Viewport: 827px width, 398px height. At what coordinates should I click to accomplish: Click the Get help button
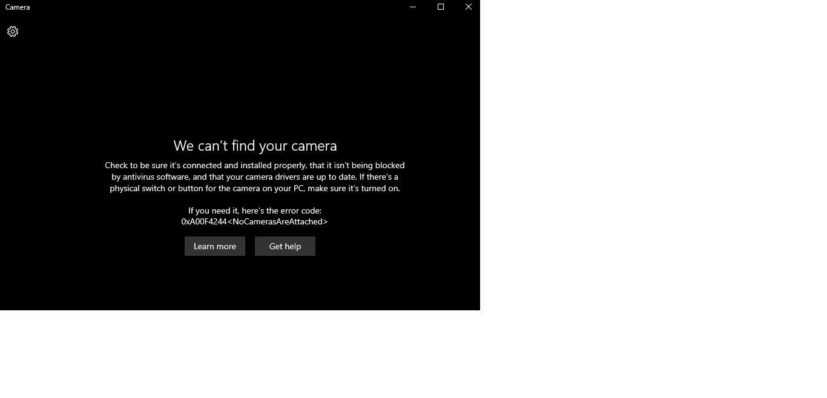click(x=285, y=246)
